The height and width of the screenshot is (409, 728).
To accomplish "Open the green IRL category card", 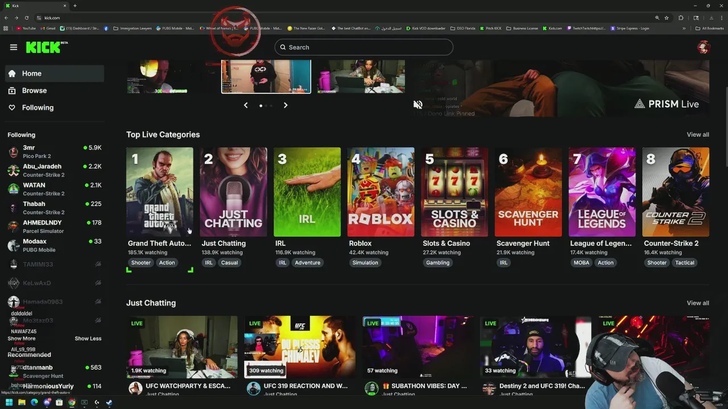I will click(307, 192).
